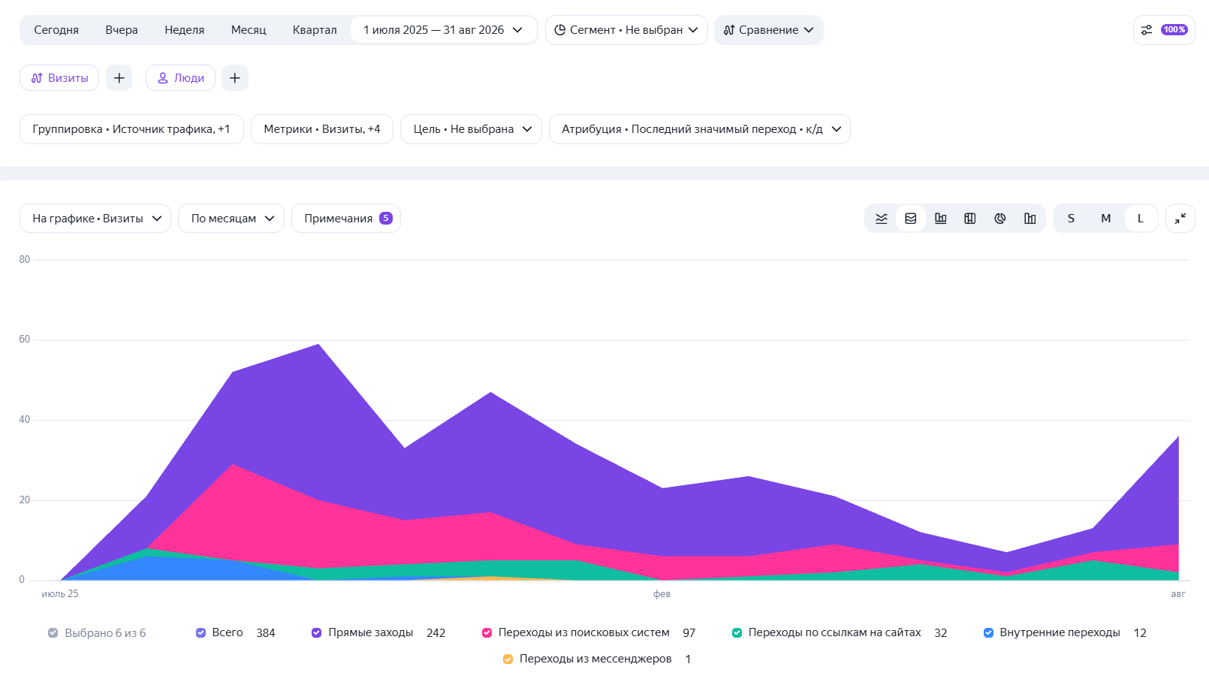Collapse the chart with arrows icon

click(1180, 219)
